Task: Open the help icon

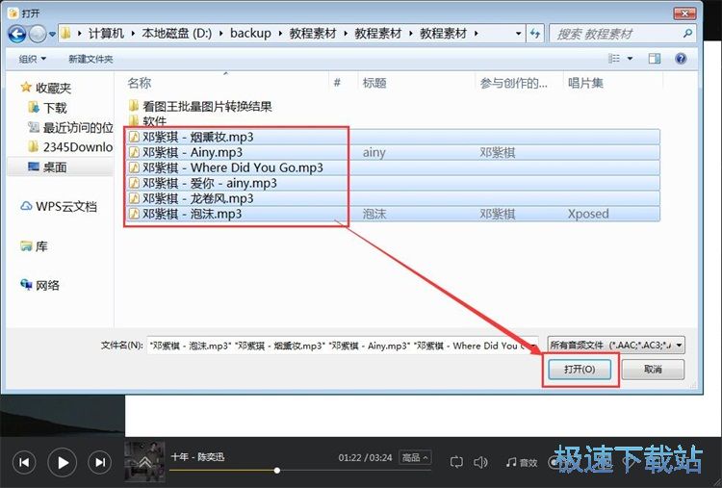Action: click(681, 59)
